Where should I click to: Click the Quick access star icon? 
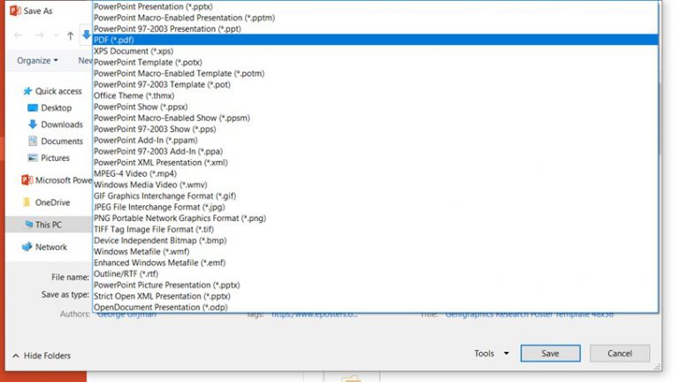tap(27, 91)
